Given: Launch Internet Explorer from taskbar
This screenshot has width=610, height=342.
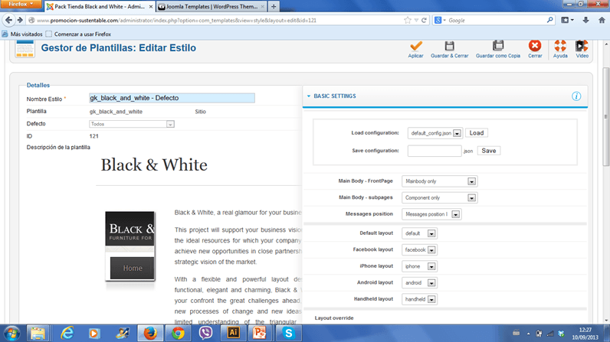Looking at the screenshot, I should click(x=67, y=334).
